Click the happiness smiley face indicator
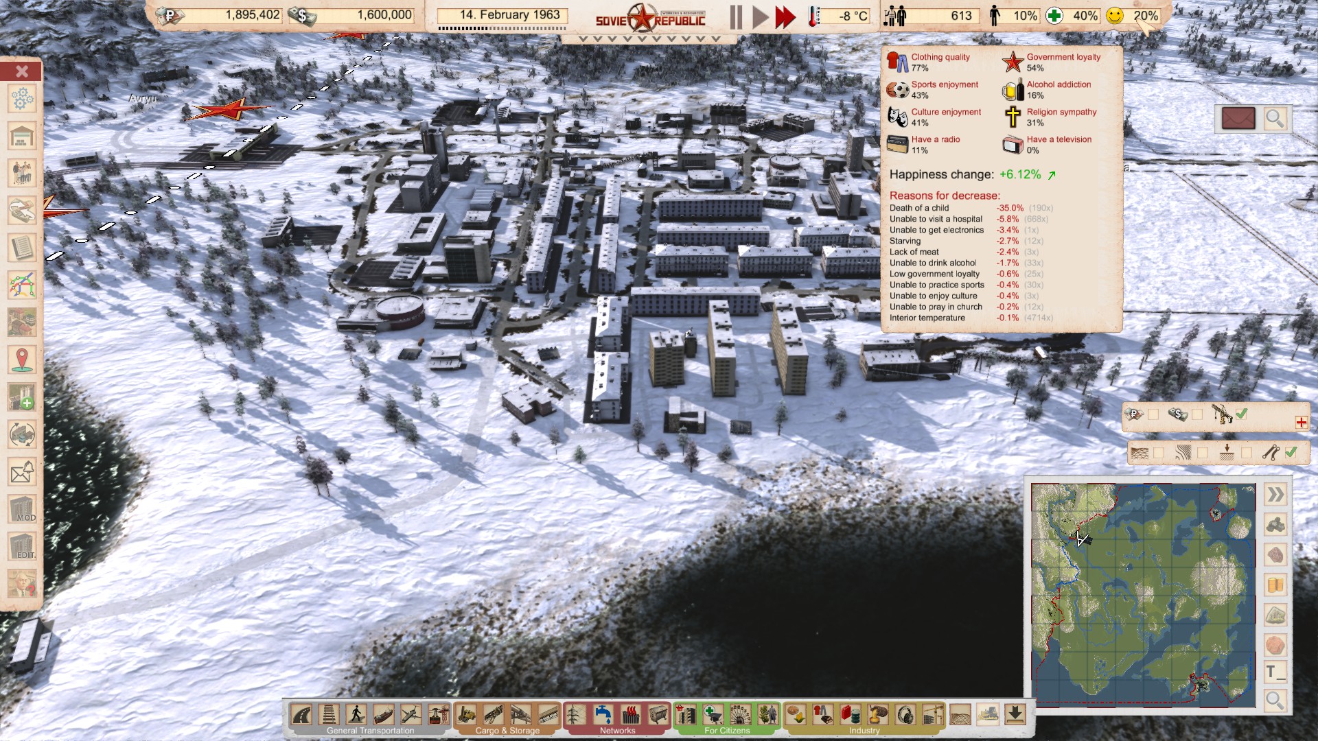This screenshot has height=741, width=1318. coord(1115,16)
